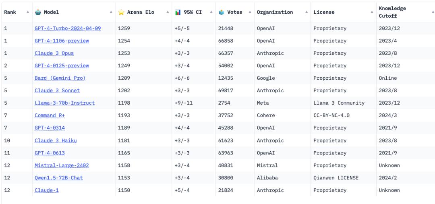
Task: Click sort arrow on Organization column
Action: pyautogui.click(x=307, y=12)
